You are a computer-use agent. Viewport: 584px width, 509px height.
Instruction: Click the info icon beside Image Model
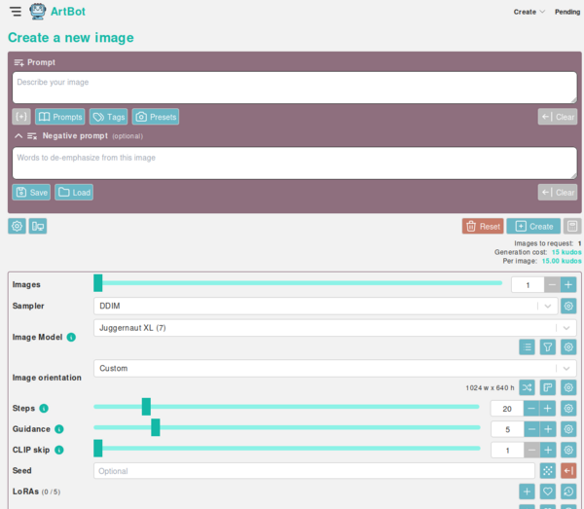[x=71, y=337]
